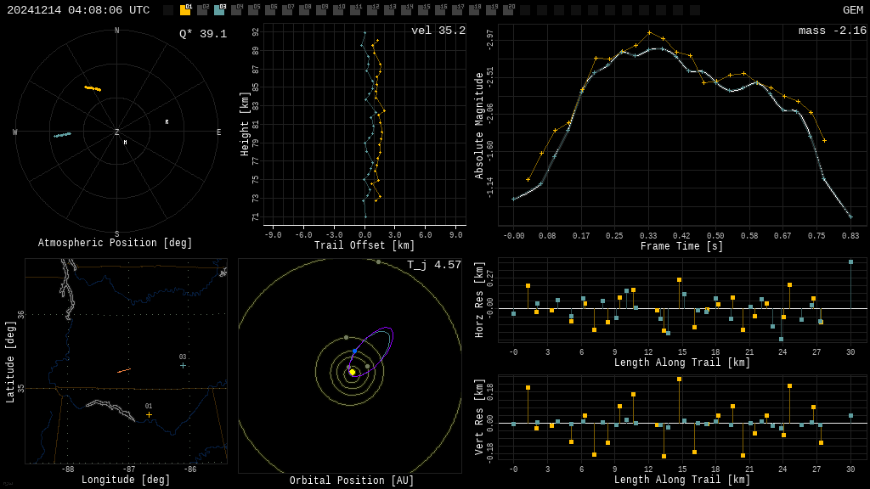This screenshot has width=870, height=489.
Task: Click the blue Earth dot on orbit
Action: coord(354,351)
